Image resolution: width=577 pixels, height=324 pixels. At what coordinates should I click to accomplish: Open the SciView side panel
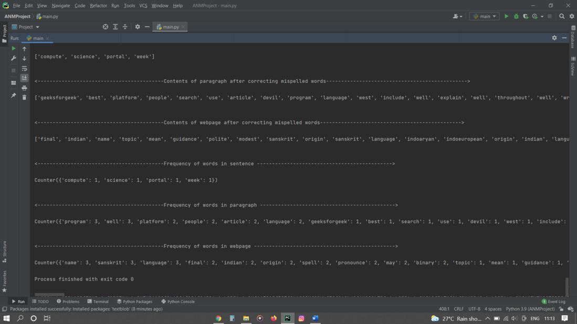573,67
